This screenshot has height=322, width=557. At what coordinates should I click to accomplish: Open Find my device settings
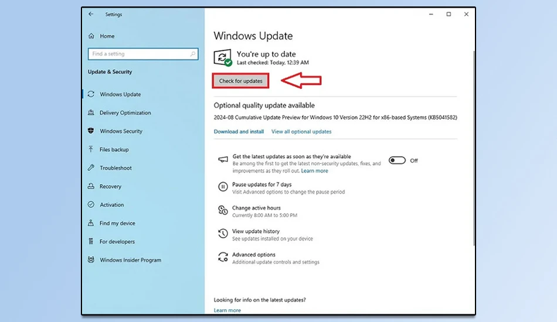(x=117, y=224)
